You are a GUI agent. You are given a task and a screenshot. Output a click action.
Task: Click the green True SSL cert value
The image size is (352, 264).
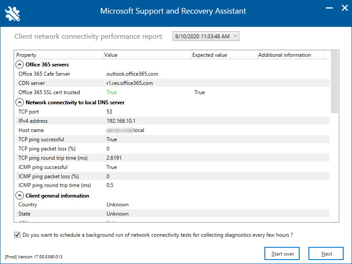pyautogui.click(x=112, y=92)
